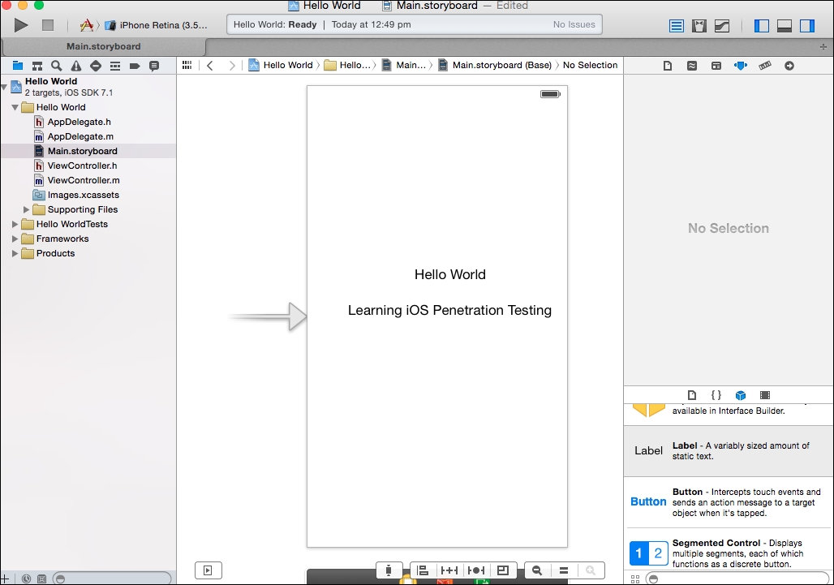Open the Code Snippet library braces icon
This screenshot has height=585, width=834.
(x=716, y=395)
